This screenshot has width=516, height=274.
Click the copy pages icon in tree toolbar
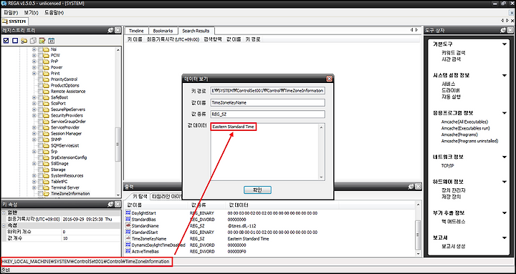pos(33,41)
